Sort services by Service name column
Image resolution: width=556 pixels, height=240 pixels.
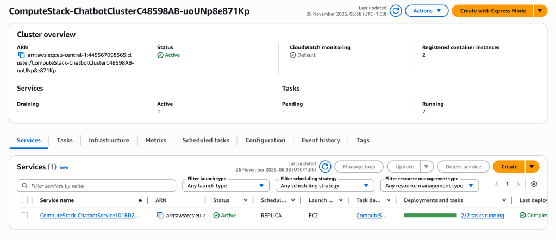(140, 200)
